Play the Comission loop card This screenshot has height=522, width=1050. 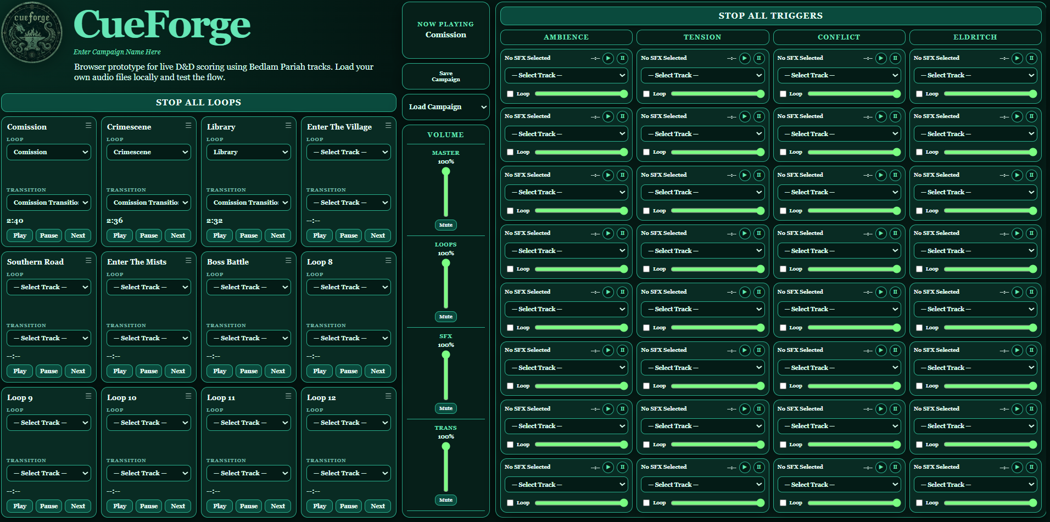click(x=20, y=235)
